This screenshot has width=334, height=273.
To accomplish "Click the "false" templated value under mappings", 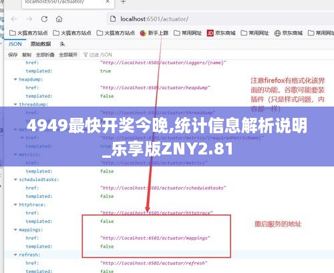I will click(x=107, y=246).
